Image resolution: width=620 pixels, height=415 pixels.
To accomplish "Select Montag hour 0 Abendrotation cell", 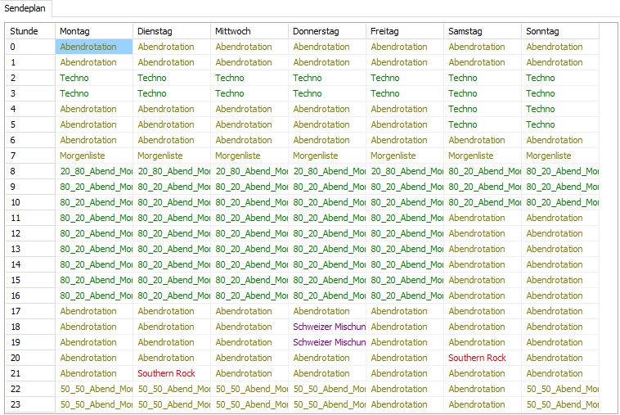I will click(93, 47).
